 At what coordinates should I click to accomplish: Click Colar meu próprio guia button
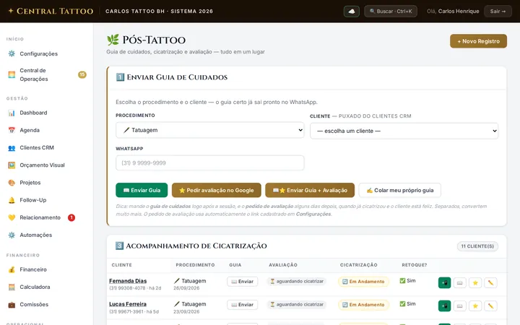[400, 191]
